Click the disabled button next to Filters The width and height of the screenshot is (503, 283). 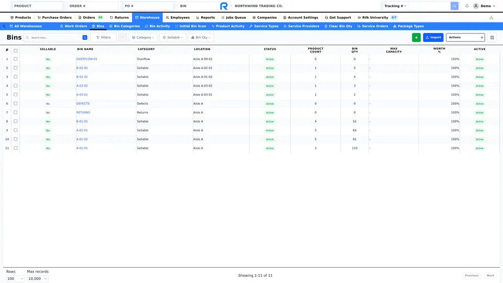tap(122, 38)
